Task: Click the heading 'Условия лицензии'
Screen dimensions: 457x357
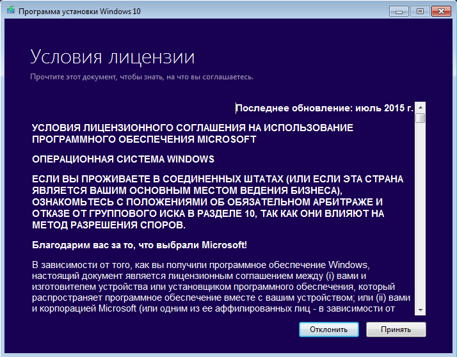Action: [x=113, y=57]
